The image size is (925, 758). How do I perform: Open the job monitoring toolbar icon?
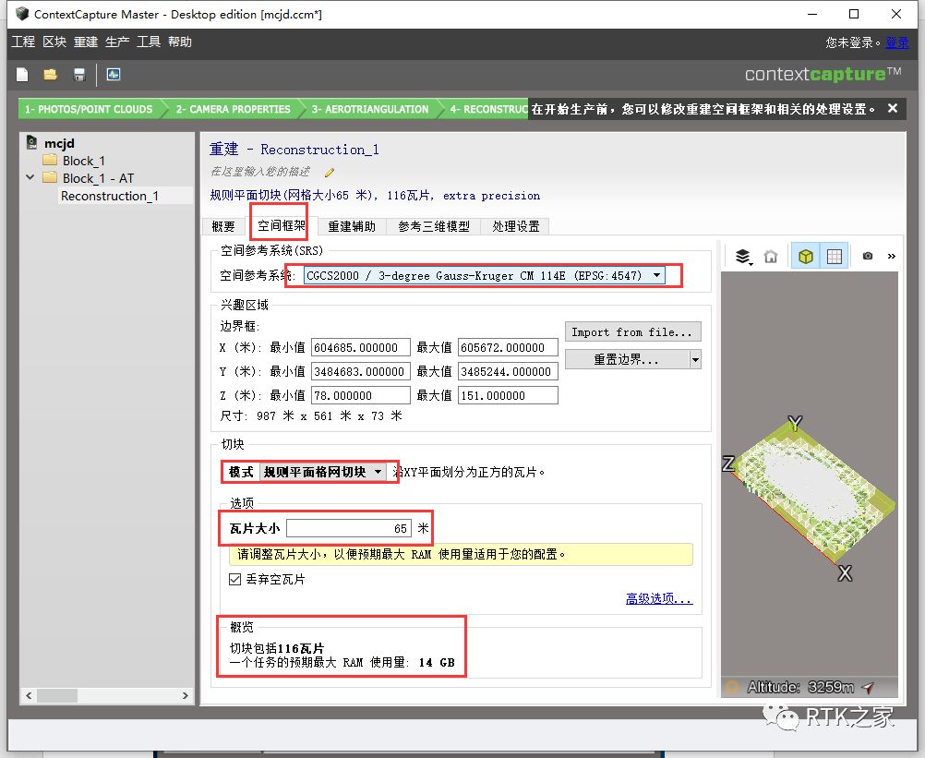point(114,75)
